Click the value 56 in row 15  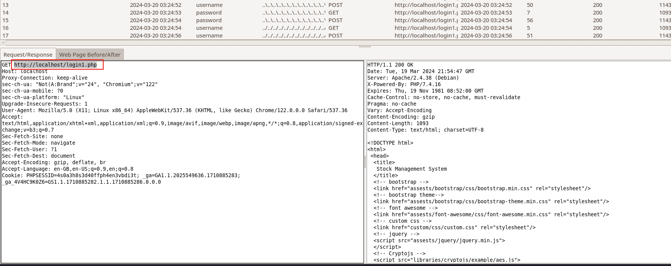coord(530,20)
